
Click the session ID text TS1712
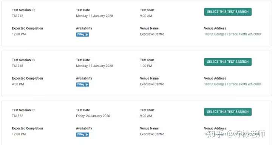[17, 16]
